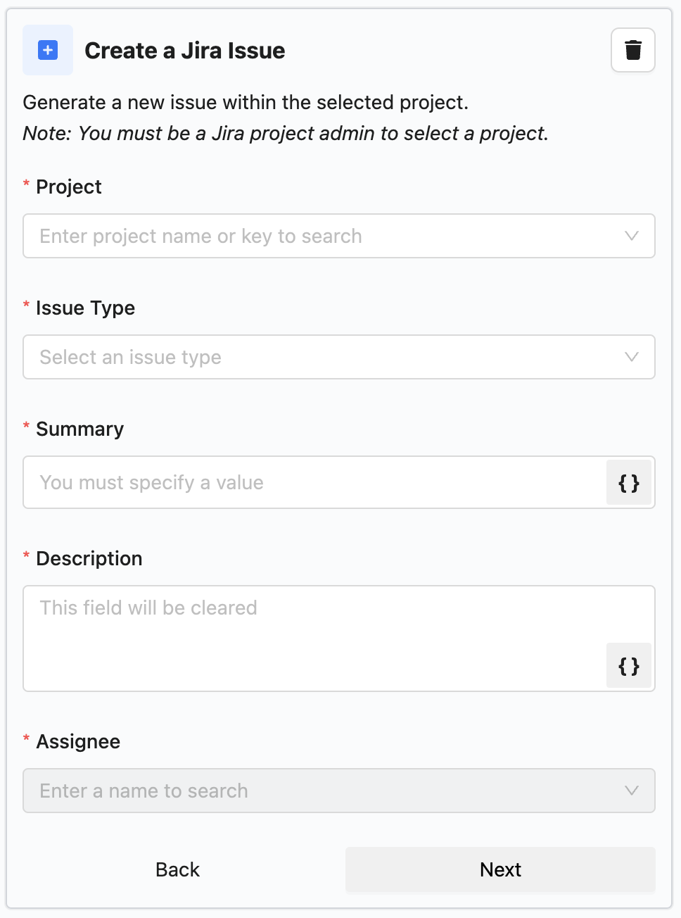The image size is (681, 918).
Task: Click the 'Create a Jira Issue' heading
Action: [x=185, y=51]
